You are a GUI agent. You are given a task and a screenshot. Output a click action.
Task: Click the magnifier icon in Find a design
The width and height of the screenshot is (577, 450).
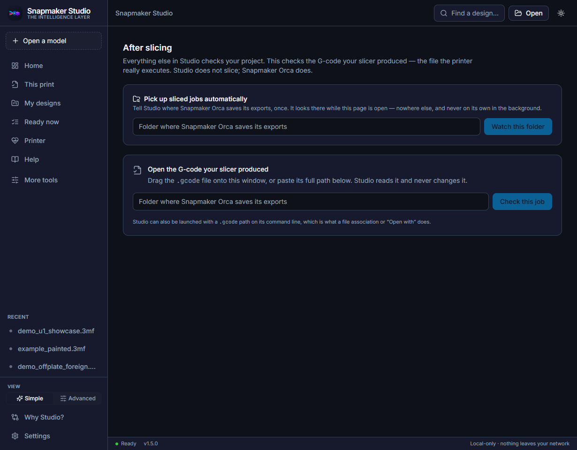click(444, 13)
